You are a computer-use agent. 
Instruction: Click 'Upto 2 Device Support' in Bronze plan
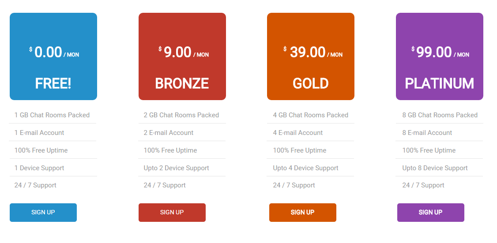[176, 168]
